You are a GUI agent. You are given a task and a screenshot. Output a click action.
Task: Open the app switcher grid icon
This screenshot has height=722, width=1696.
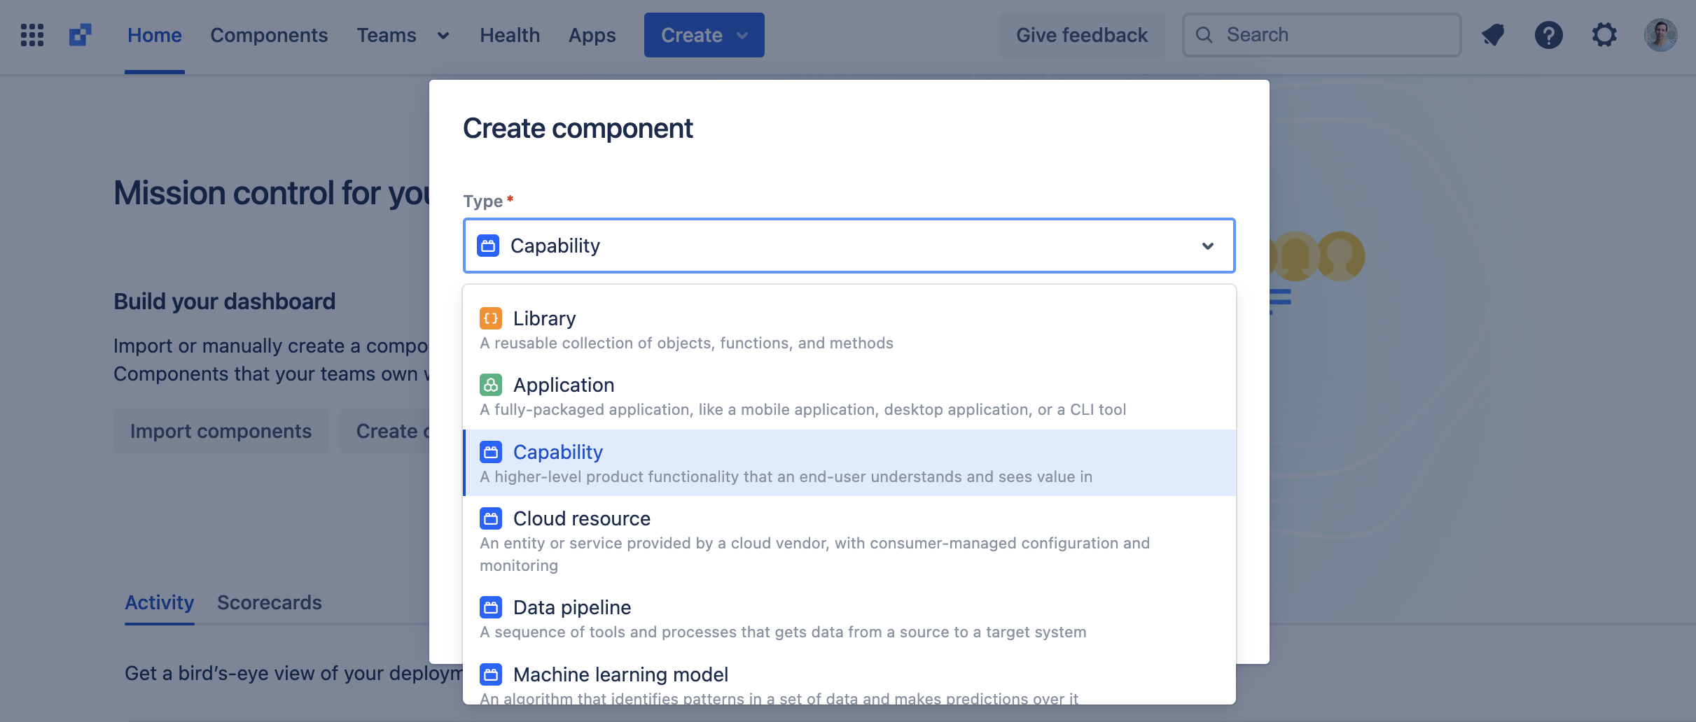coord(32,35)
